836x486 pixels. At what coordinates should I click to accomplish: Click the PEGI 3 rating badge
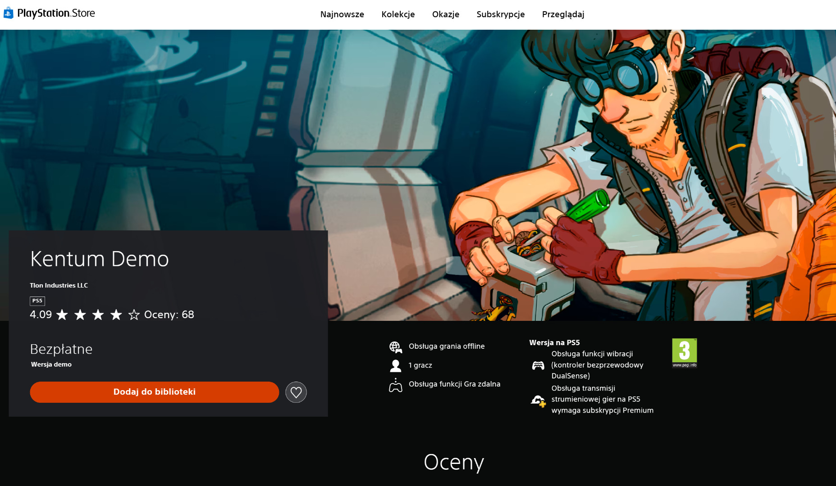tap(684, 353)
